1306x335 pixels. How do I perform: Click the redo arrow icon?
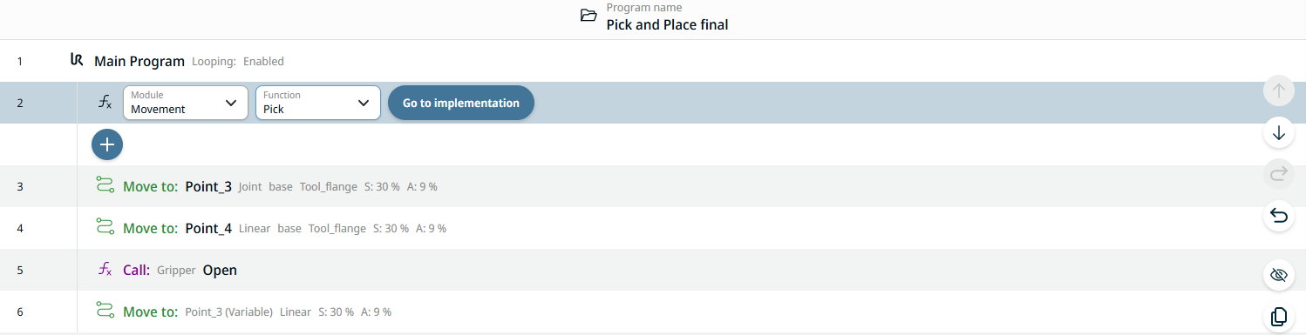[x=1279, y=174]
